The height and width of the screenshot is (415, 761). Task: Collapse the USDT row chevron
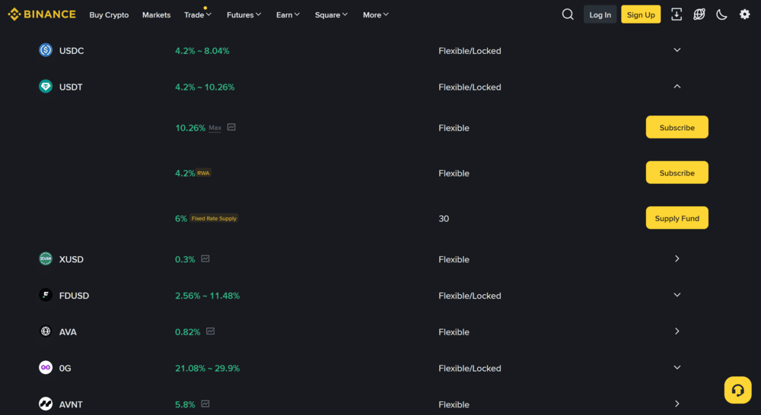coord(677,87)
